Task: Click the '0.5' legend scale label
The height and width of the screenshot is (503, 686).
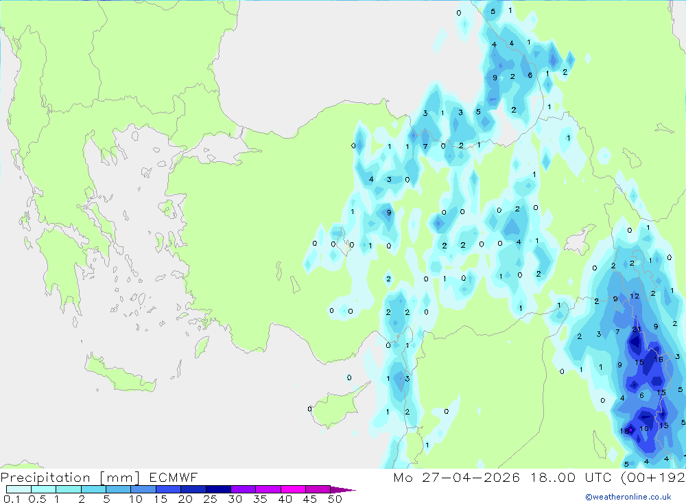Action: click(x=37, y=499)
